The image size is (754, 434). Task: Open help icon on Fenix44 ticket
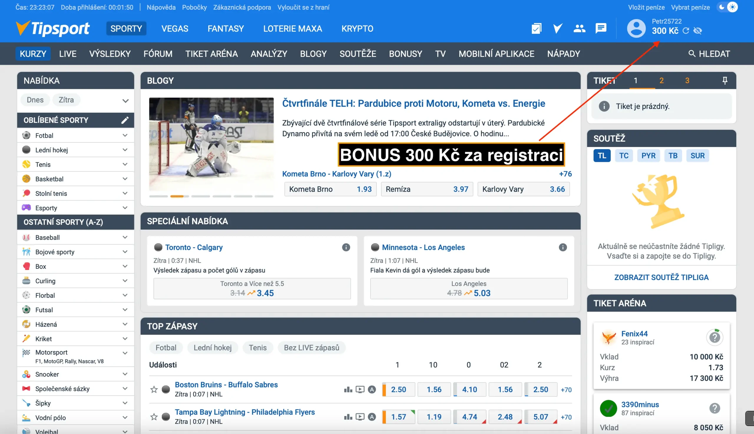point(714,337)
